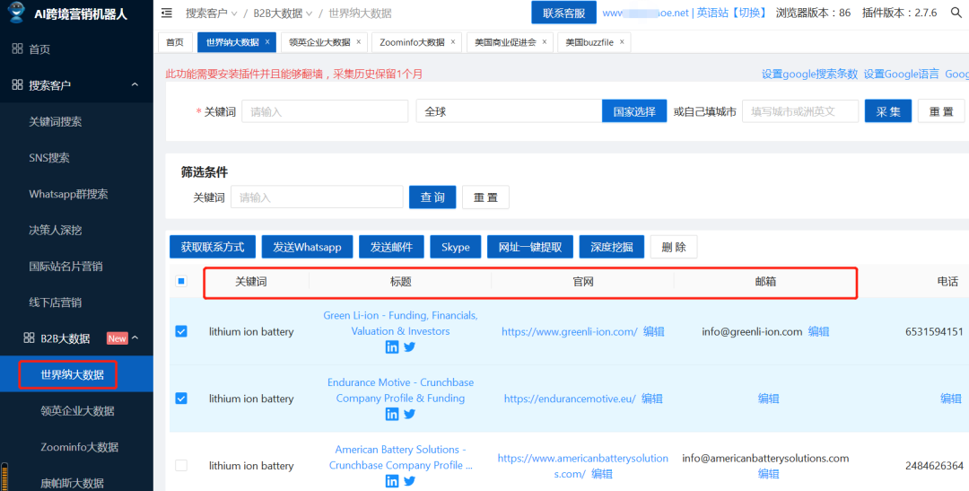Click the Skype button
969x491 pixels.
coord(456,247)
